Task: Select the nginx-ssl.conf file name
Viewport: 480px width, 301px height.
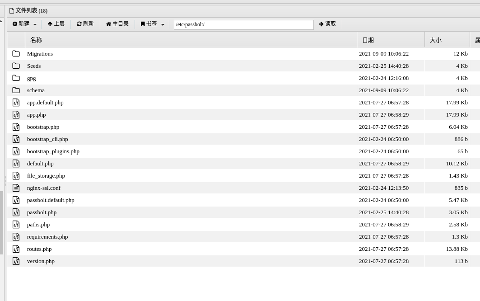Action: click(x=44, y=188)
